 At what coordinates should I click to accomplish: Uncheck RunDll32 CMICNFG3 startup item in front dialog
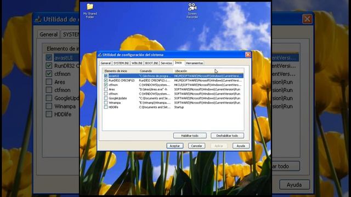(x=106, y=80)
